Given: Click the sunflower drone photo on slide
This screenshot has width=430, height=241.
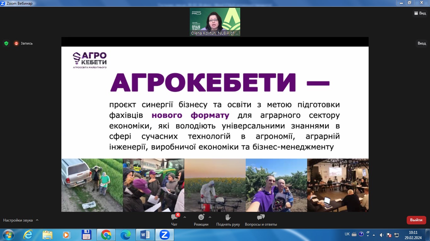Looking at the screenshot, I should [x=215, y=185].
